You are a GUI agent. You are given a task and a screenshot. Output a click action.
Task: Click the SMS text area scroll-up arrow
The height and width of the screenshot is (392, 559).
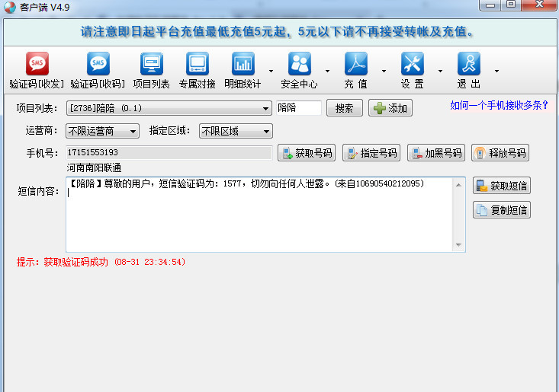pos(458,185)
